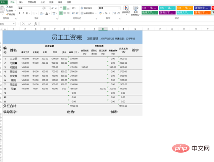Switch to the Data (数据) tab

(51, 2)
